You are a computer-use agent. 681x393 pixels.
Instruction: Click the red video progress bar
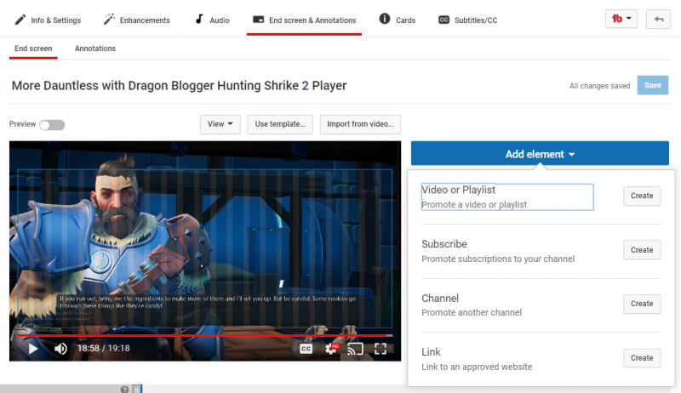[x=204, y=335]
